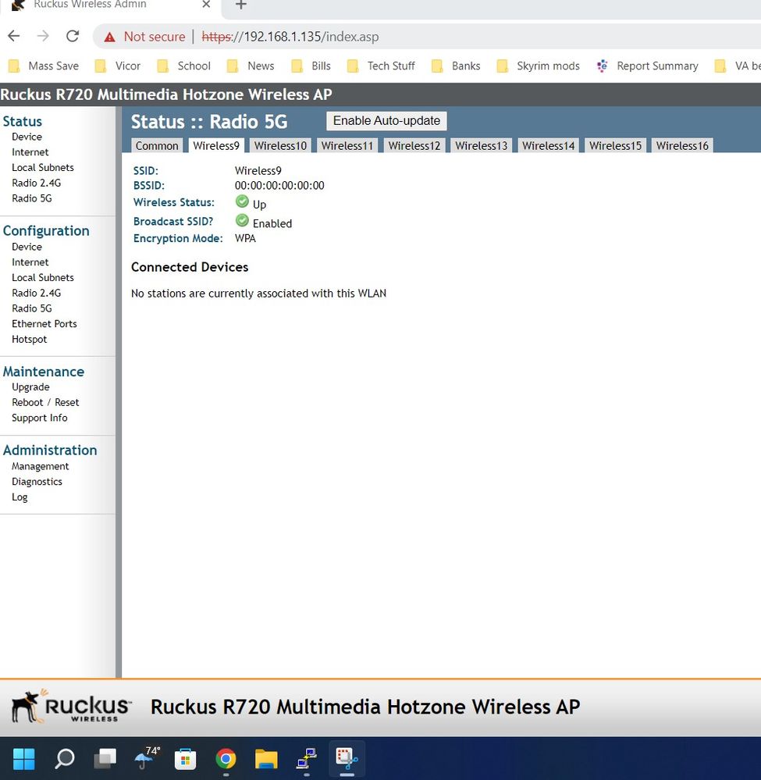Open Snipping Tool taskbar icon
The image size is (761, 780).
pos(346,758)
